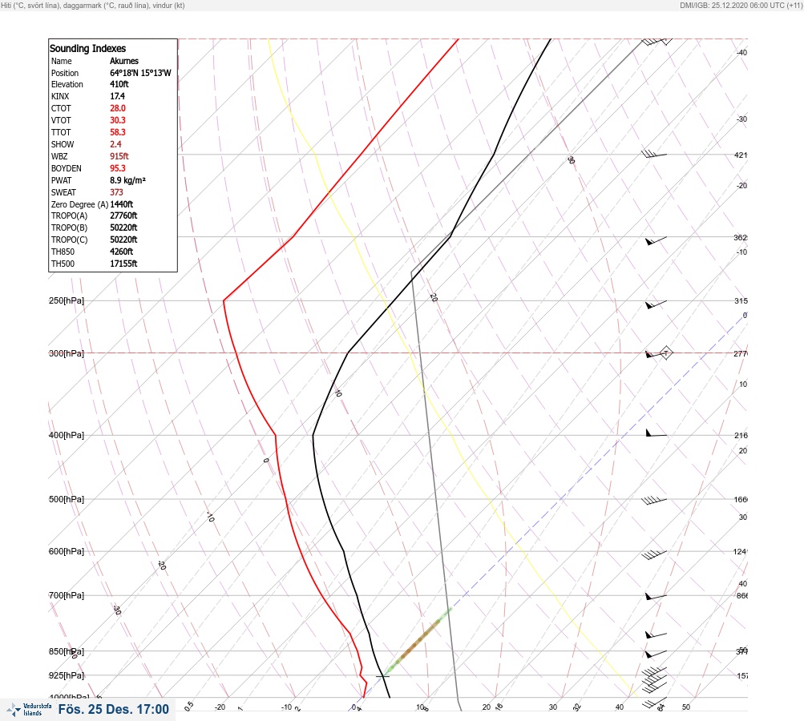804x721 pixels.
Task: Click the wind barb at 600 hPa level
Action: 654,554
